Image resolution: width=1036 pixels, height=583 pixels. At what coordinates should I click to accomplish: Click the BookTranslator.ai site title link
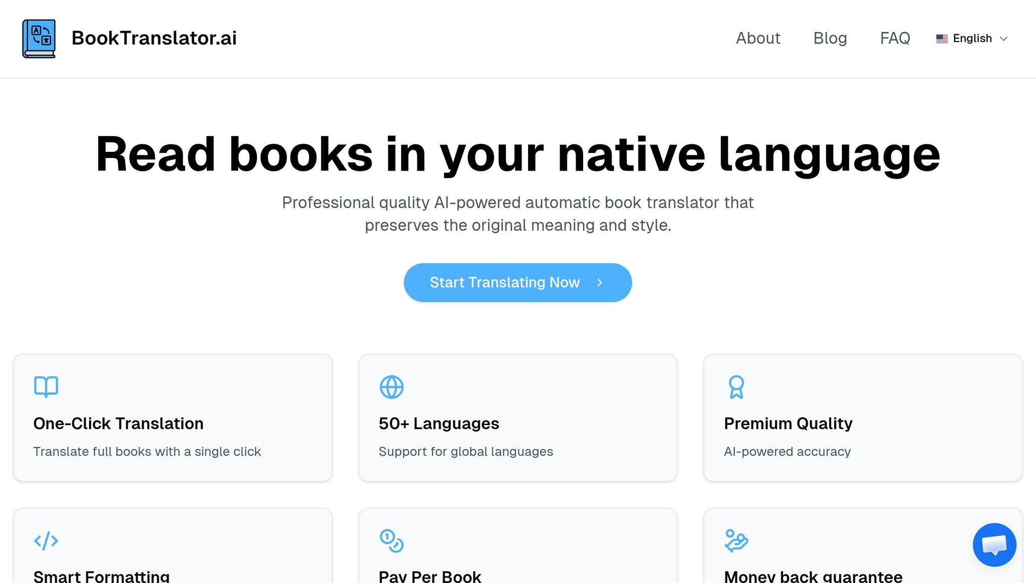(154, 38)
